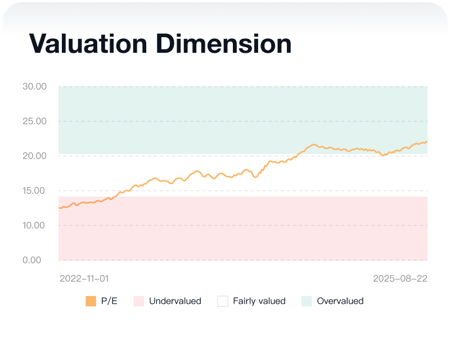Select the 10.00 y-axis label

pos(34,225)
